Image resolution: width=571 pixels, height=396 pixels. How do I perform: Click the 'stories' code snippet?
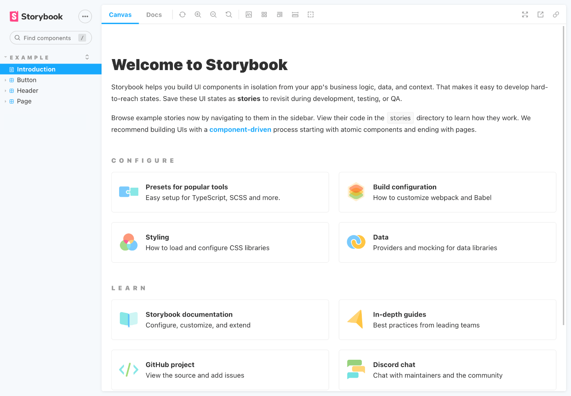click(401, 118)
